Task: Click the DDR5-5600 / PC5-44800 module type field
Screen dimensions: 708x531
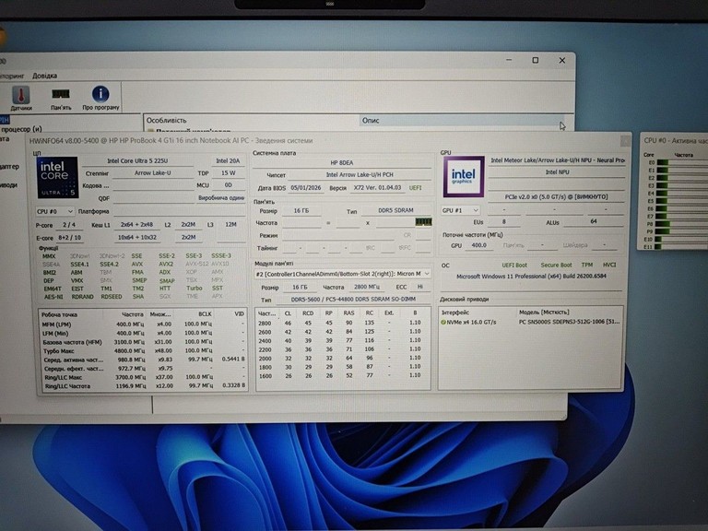Action: (x=354, y=300)
